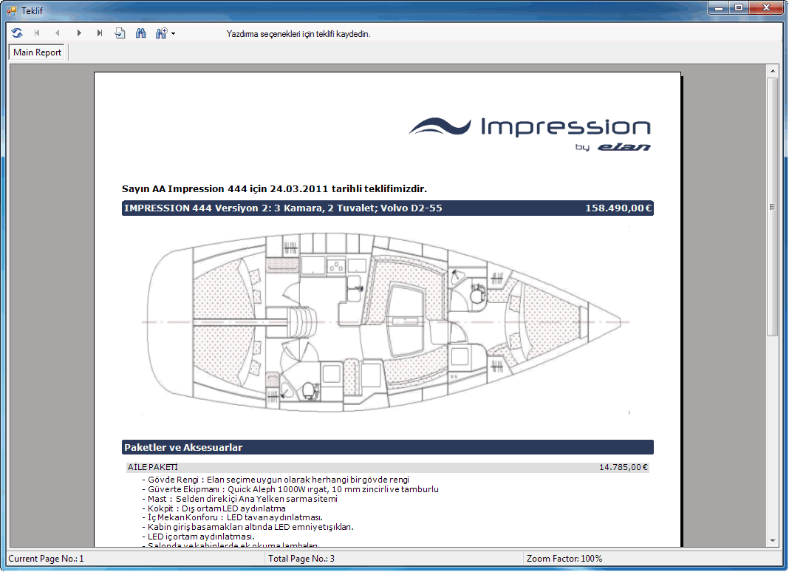Screen dimensions: 789x572
Task: Click the IMPRESSION 444 Versiyon 2 header text
Action: click(283, 208)
